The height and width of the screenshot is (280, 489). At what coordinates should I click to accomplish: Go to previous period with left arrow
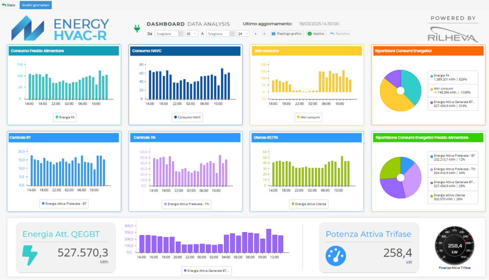point(255,34)
